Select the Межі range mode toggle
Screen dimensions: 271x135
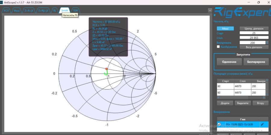tap(225, 28)
